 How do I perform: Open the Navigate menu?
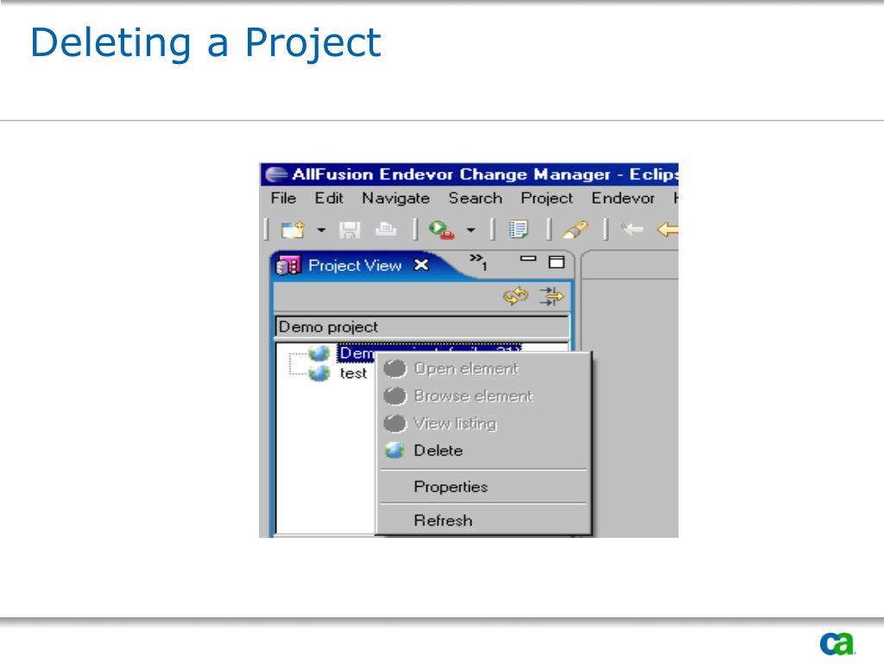tap(395, 199)
